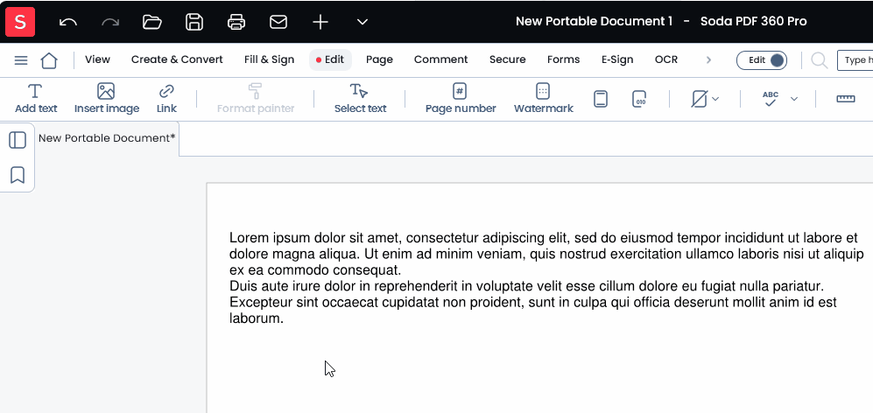This screenshot has height=413, width=873.
Task: Print the document
Action: (236, 22)
